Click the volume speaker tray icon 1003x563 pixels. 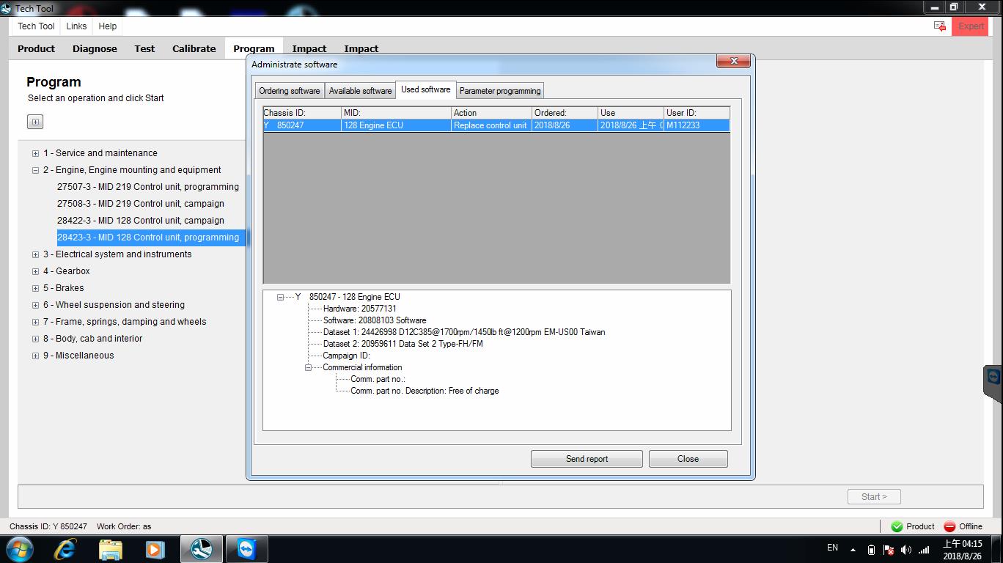pyautogui.click(x=906, y=549)
